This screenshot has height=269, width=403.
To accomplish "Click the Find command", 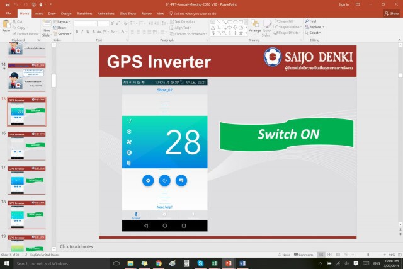I will (x=310, y=21).
